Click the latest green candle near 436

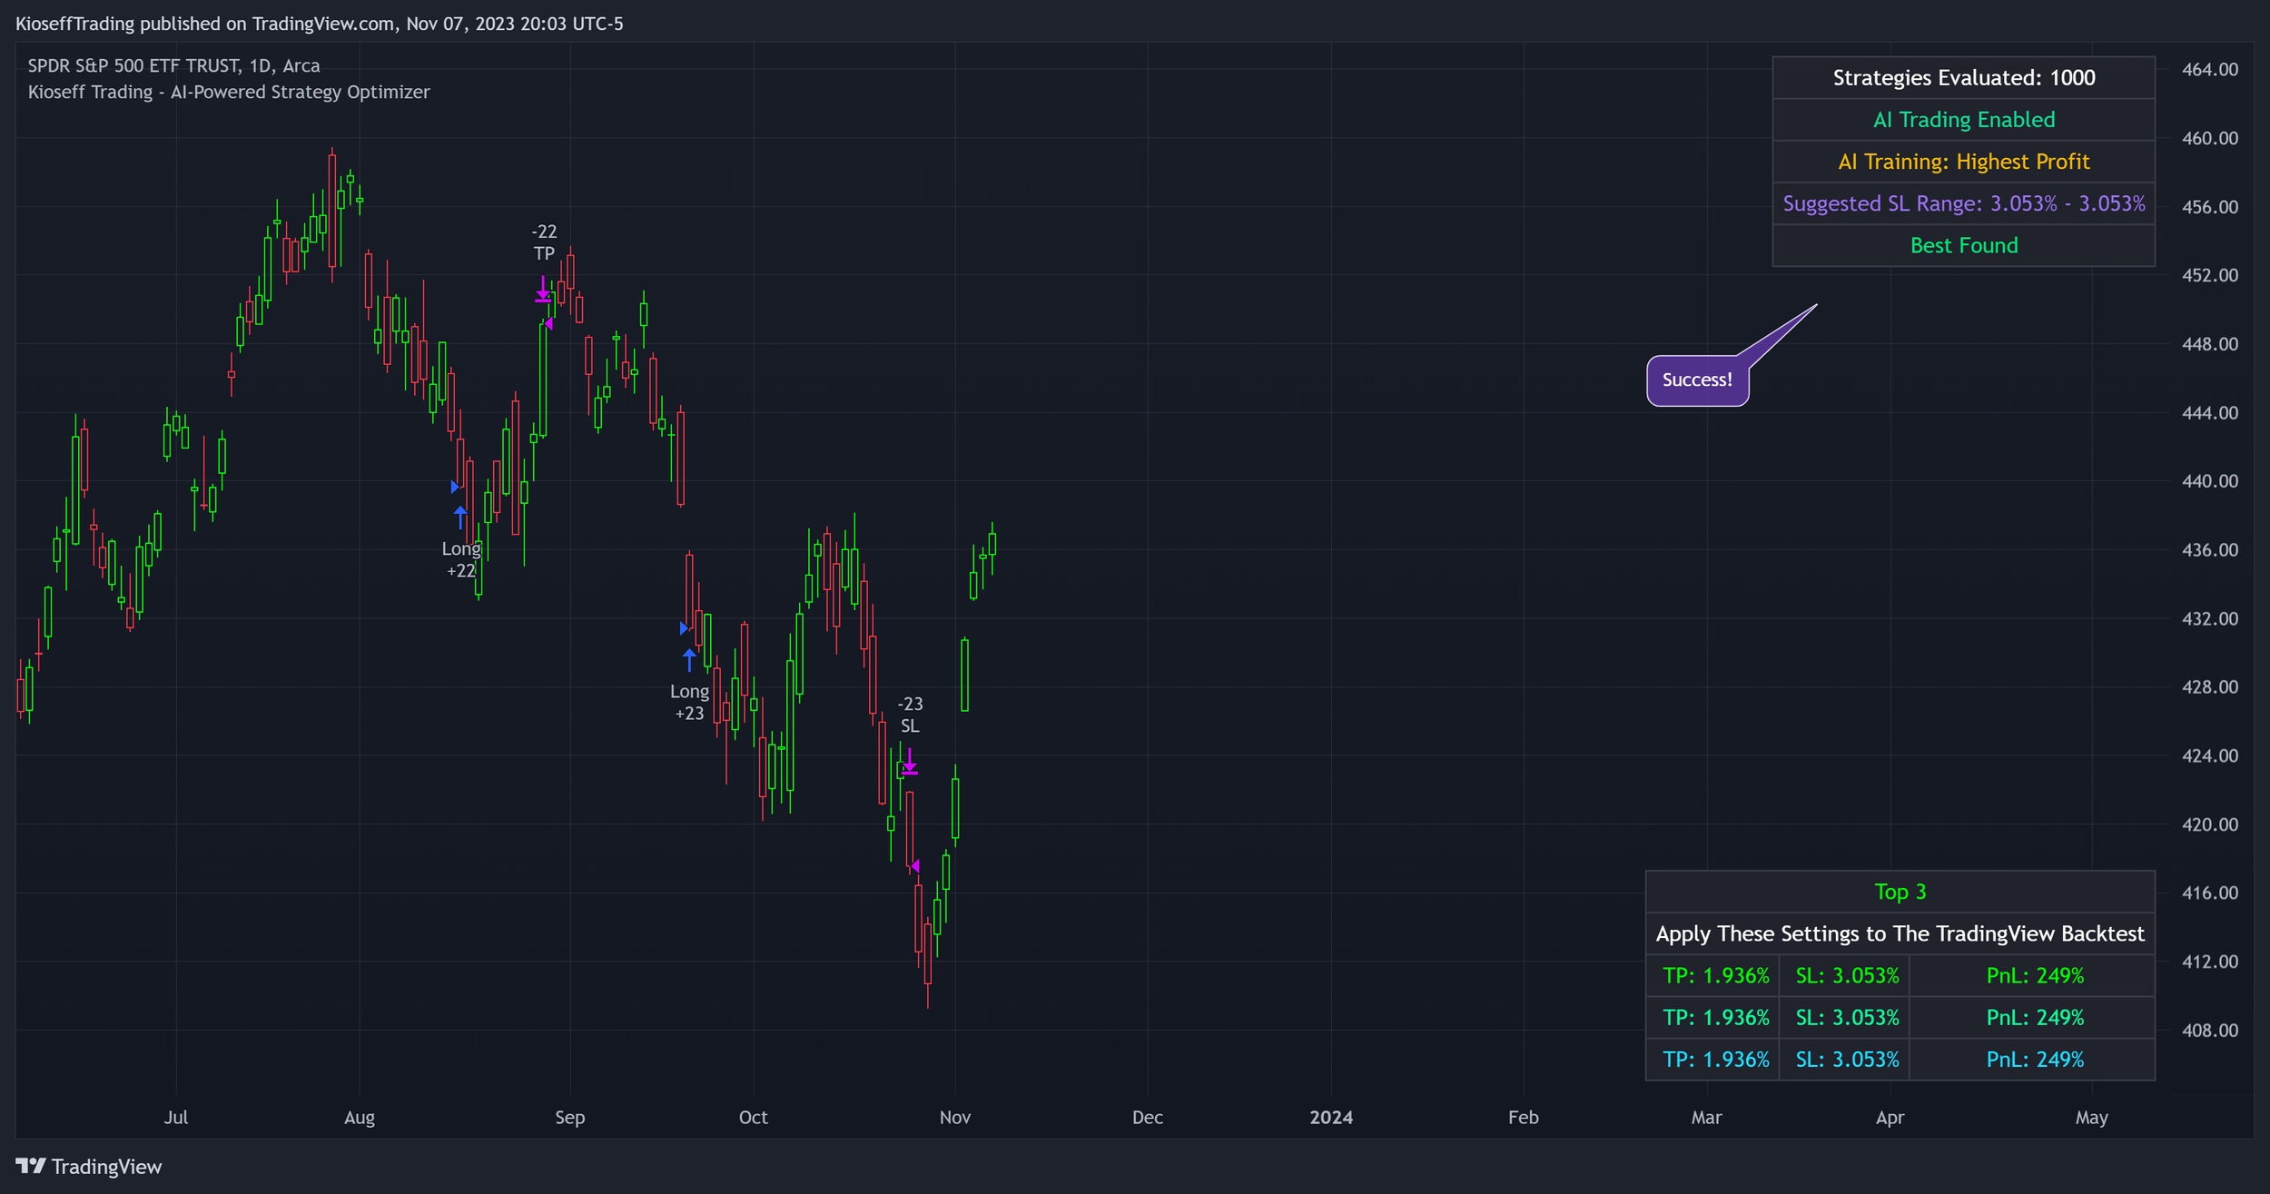tap(992, 545)
